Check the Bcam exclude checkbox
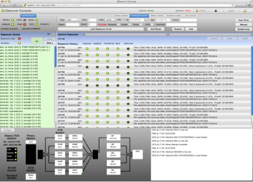253x182 pixels. (x=141, y=25)
